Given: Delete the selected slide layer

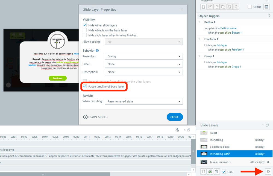Looking at the screenshot, I should point(217,172).
